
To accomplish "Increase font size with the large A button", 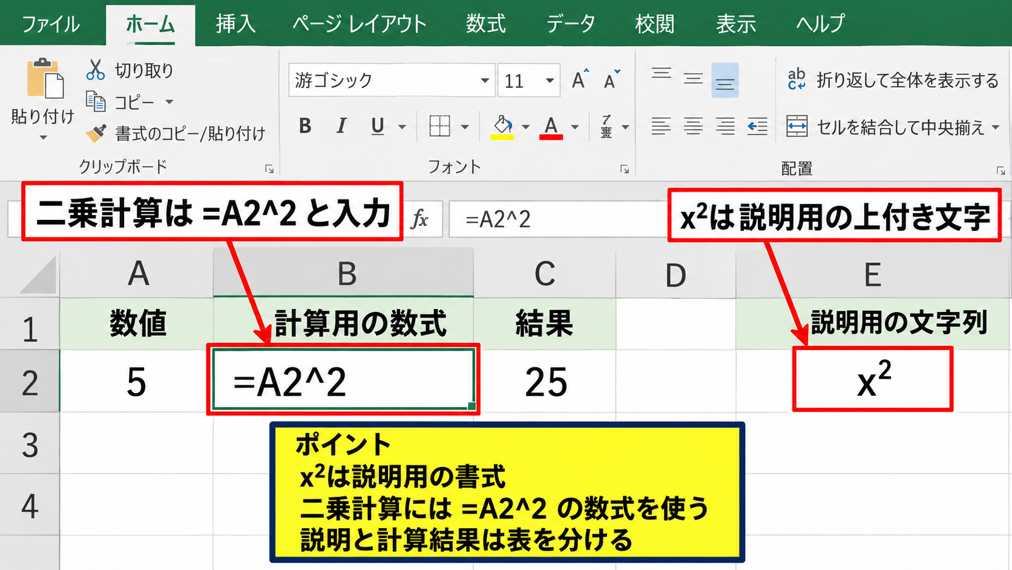I will [579, 79].
